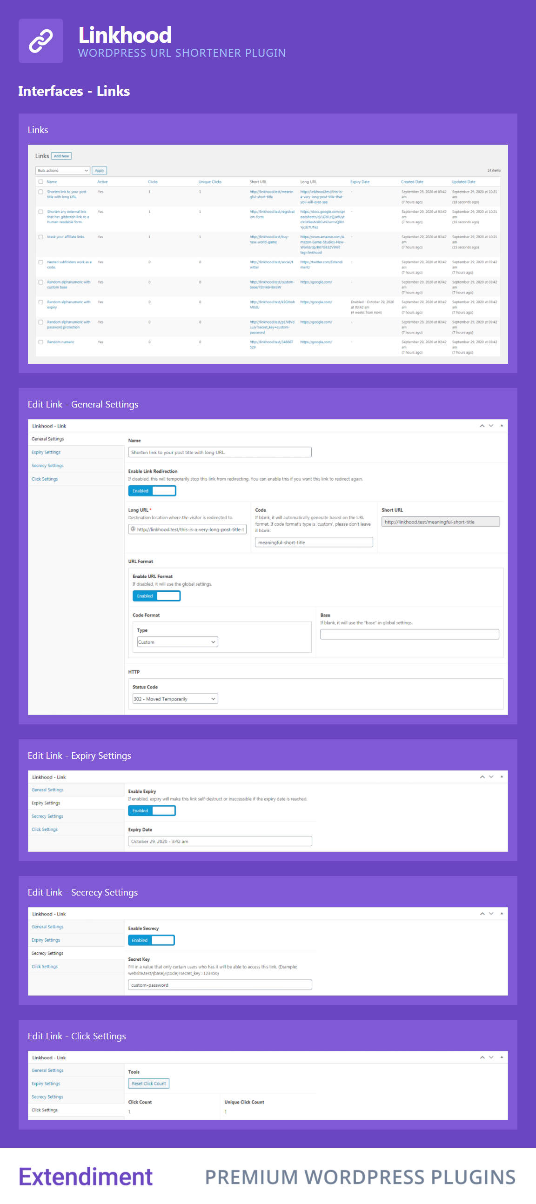Focus the Code input 'meaningful-short-title'
536x1204 pixels.
[314, 542]
